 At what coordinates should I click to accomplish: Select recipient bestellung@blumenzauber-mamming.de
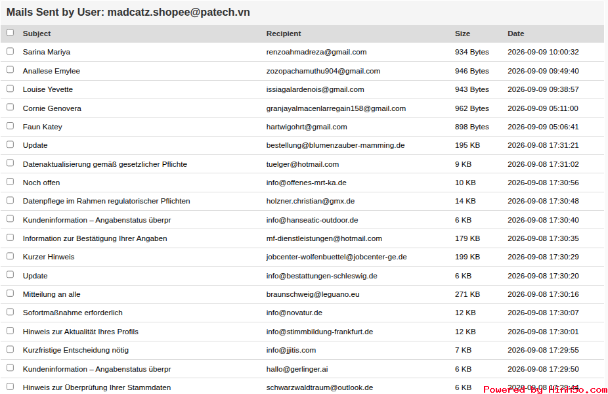(336, 145)
